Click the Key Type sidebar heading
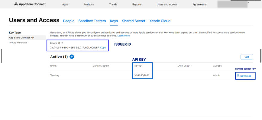The height and width of the screenshot is (120, 262). (x=15, y=33)
